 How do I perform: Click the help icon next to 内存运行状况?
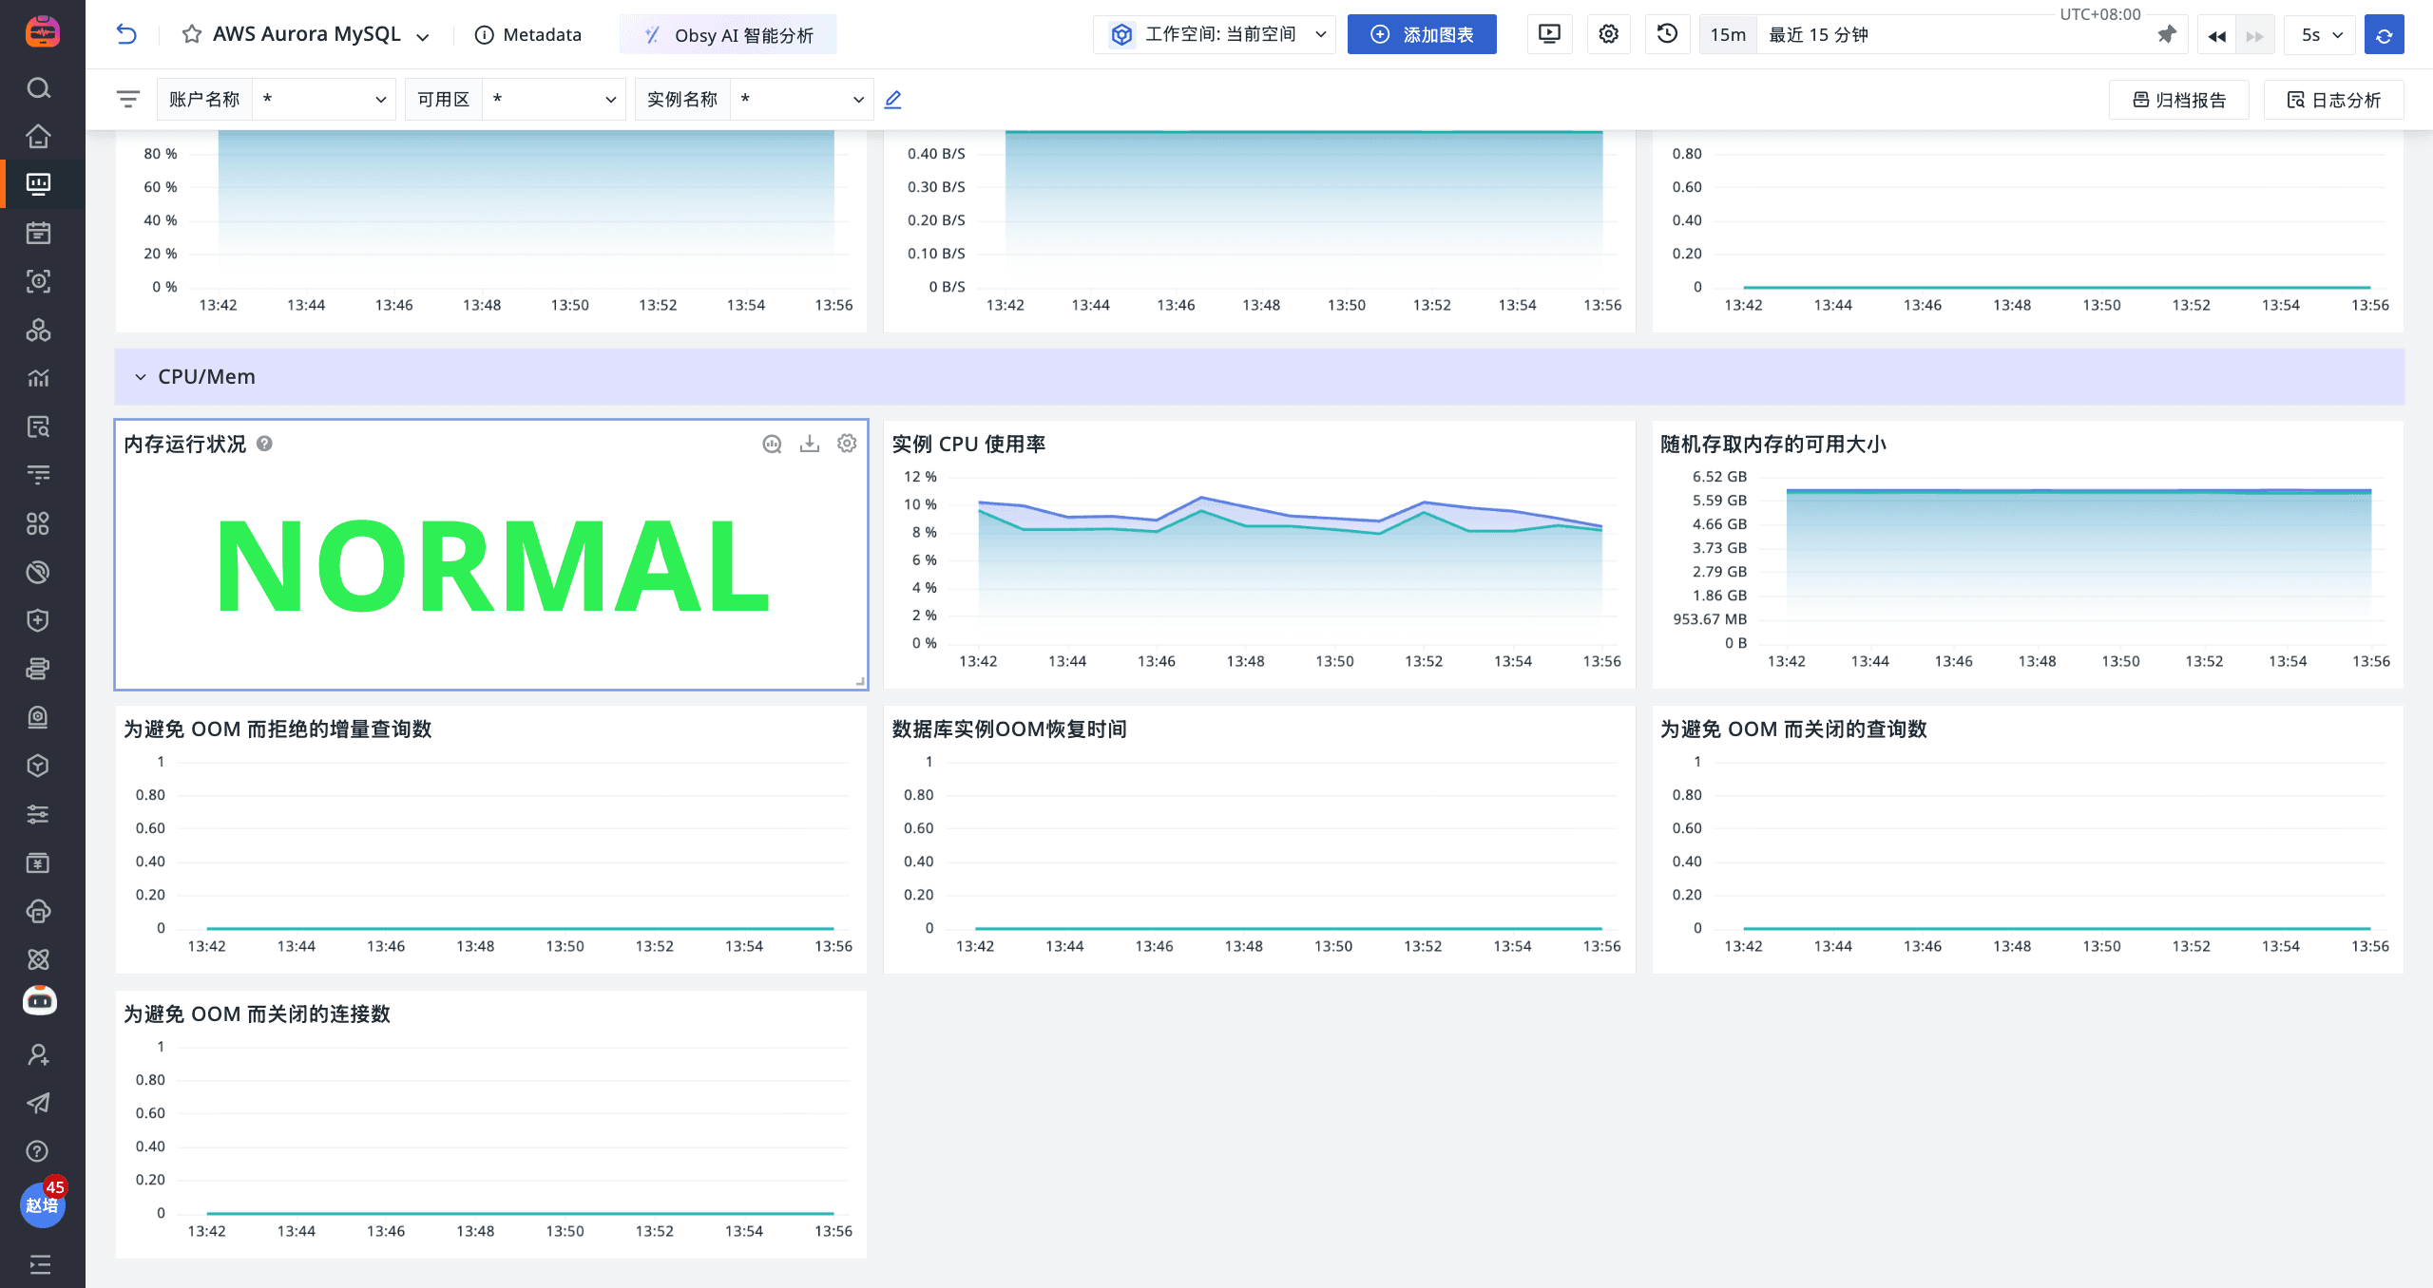coord(265,444)
